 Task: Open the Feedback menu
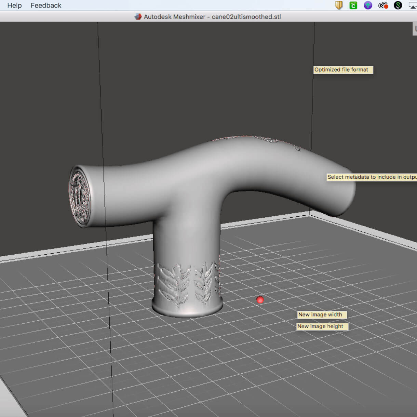pos(46,5)
